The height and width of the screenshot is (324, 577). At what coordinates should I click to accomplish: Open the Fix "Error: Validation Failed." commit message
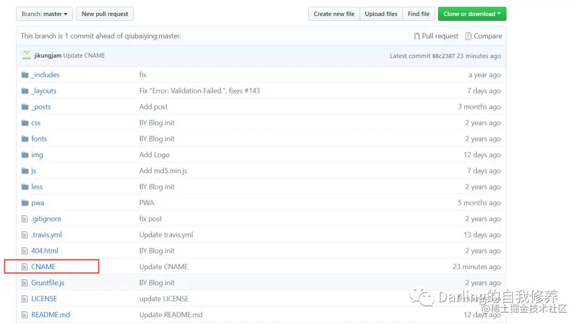199,91
